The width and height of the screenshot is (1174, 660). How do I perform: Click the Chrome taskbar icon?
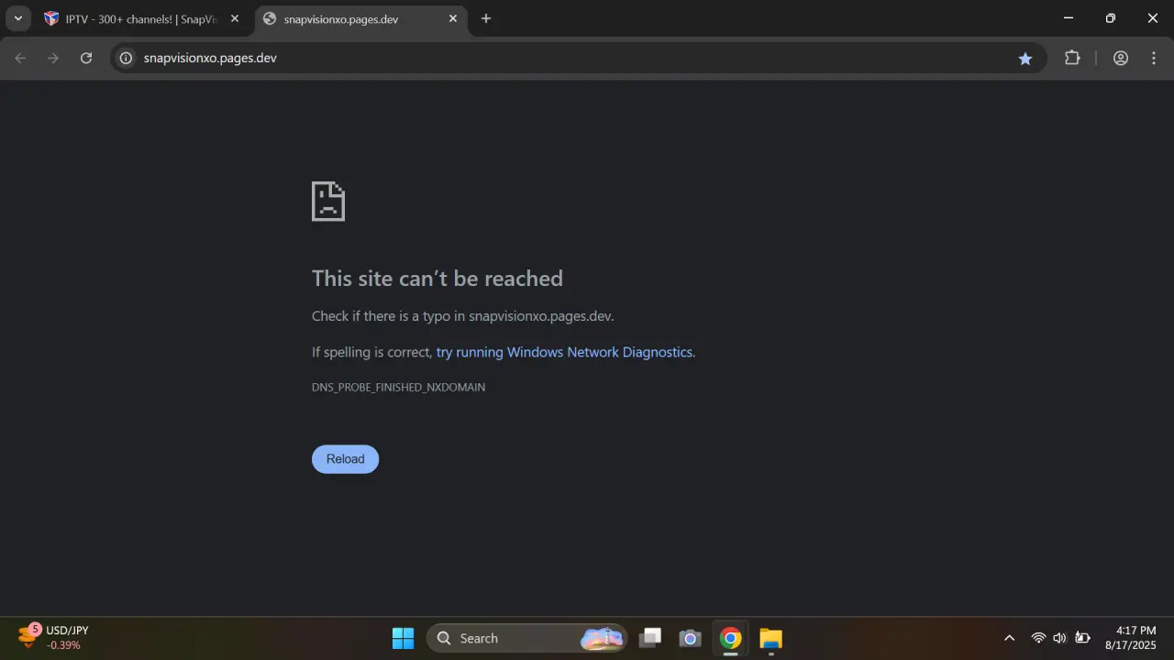[x=730, y=638]
